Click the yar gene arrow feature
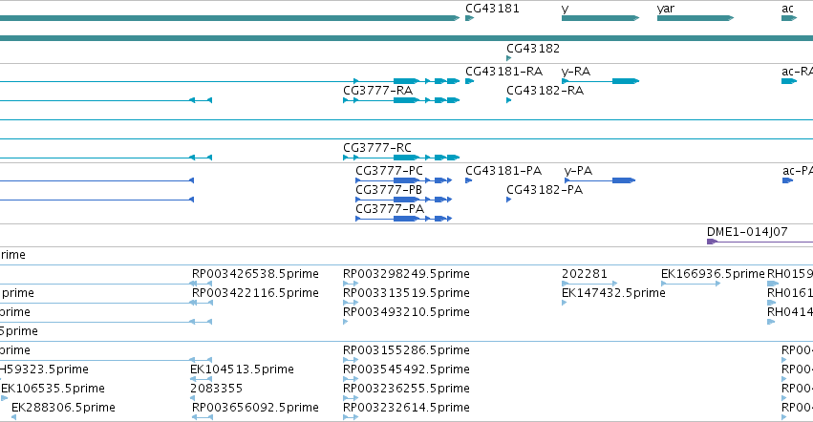The width and height of the screenshot is (813, 422). (x=695, y=18)
